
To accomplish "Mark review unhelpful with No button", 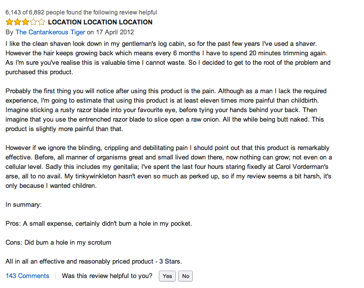I will (x=185, y=276).
